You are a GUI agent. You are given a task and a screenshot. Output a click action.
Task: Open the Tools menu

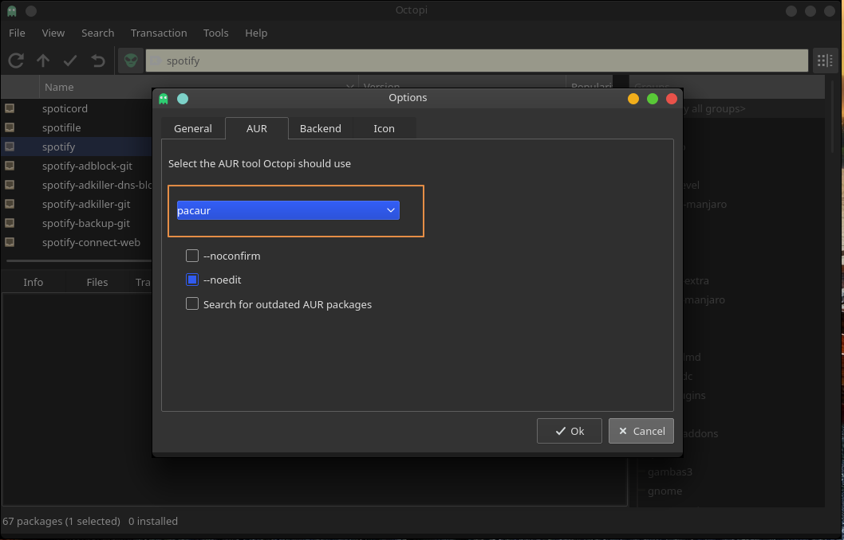coord(215,33)
